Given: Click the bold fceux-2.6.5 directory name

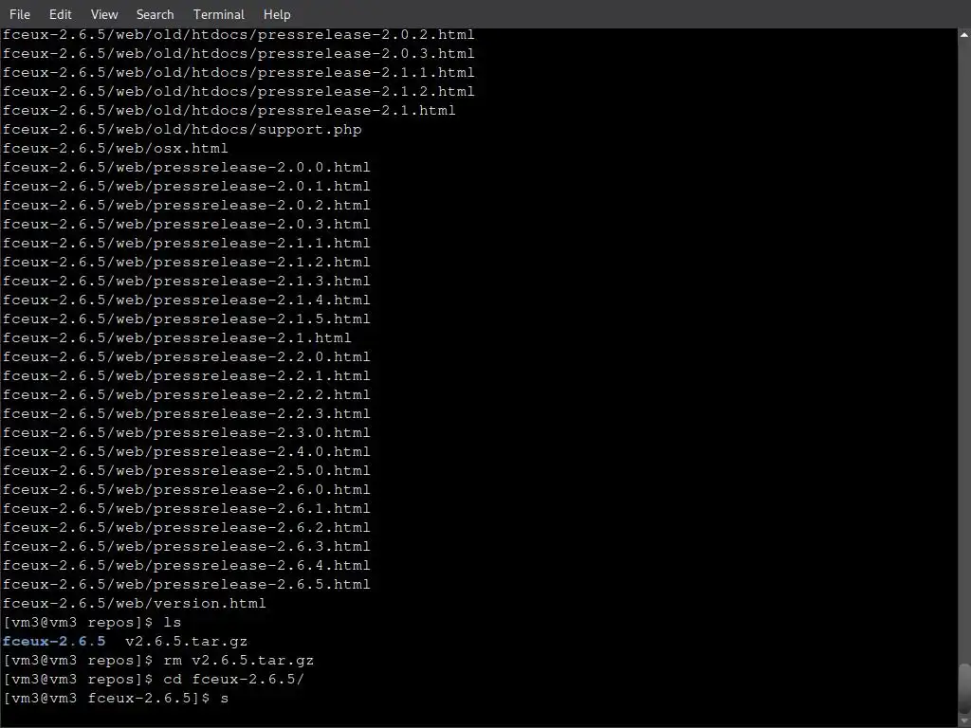Looking at the screenshot, I should pyautogui.click(x=54, y=642).
